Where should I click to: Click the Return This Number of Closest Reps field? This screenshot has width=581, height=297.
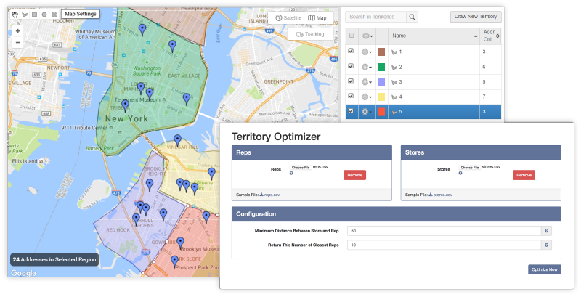click(x=444, y=245)
